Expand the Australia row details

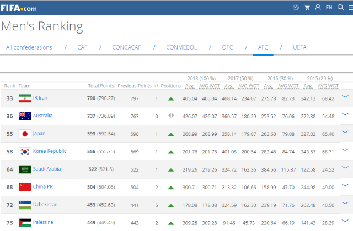pyautogui.click(x=345, y=114)
